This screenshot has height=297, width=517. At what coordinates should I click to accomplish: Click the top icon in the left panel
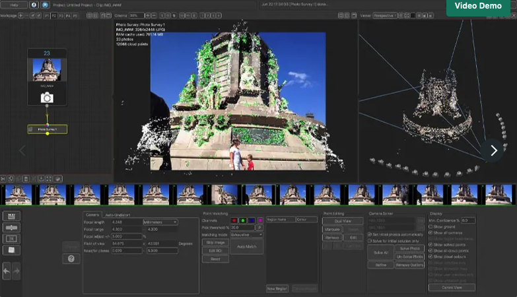[x=12, y=216]
